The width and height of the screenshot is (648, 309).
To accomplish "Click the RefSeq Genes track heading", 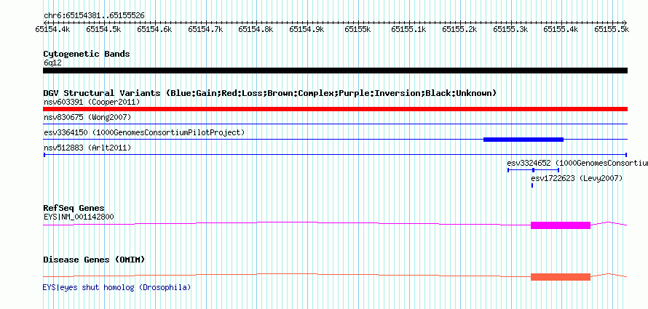I will coord(74,208).
